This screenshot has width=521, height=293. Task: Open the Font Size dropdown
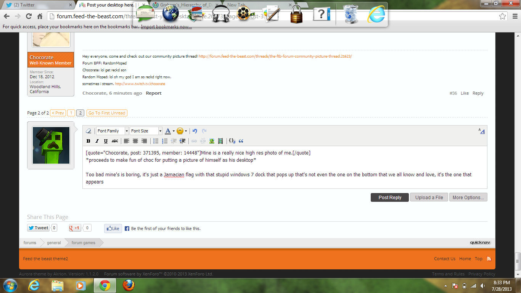pos(146,131)
